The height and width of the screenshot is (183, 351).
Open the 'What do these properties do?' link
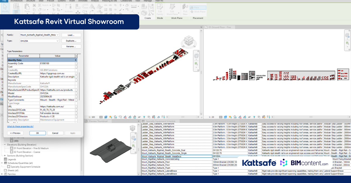[20, 126]
